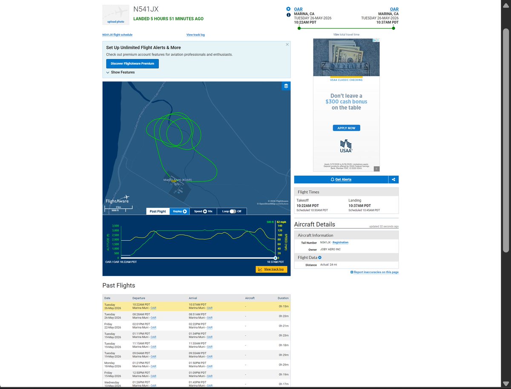Click the pause icon on the USAA ad
This screenshot has height=389, width=511.
(x=376, y=169)
